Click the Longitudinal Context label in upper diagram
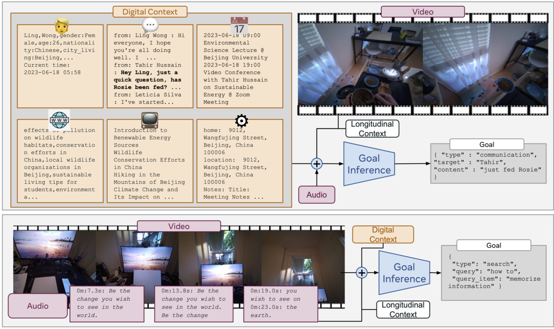Screen dimensions: 554x329 372,128
